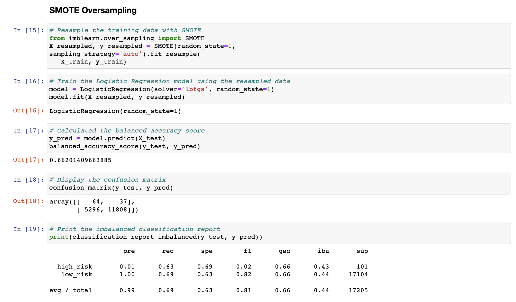This screenshot has height=302, width=516.
Task: Select the 0.66201409663885 accuracy output
Action: (x=80, y=160)
